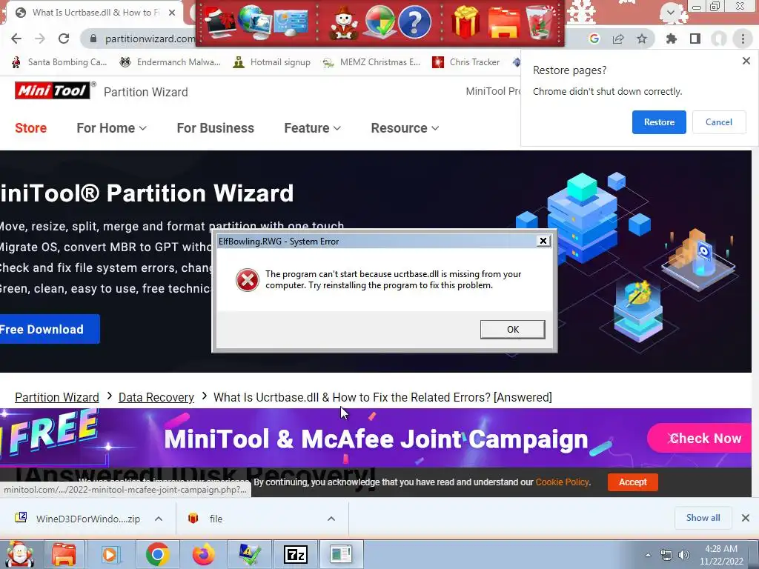Open the Hotmail signup bookmark
Screen dimensions: 759x569
tap(271, 62)
